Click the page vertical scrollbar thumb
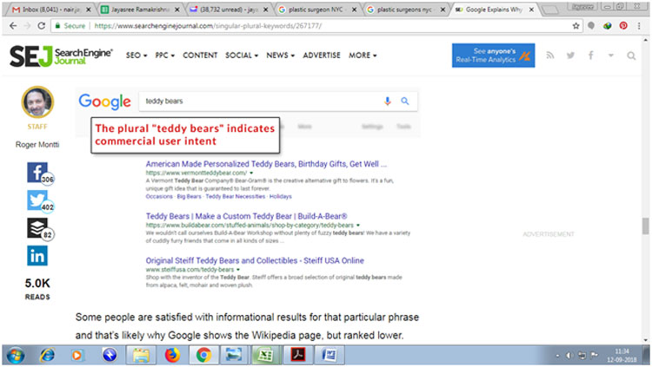Image resolution: width=652 pixels, height=367 pixels. (645, 226)
